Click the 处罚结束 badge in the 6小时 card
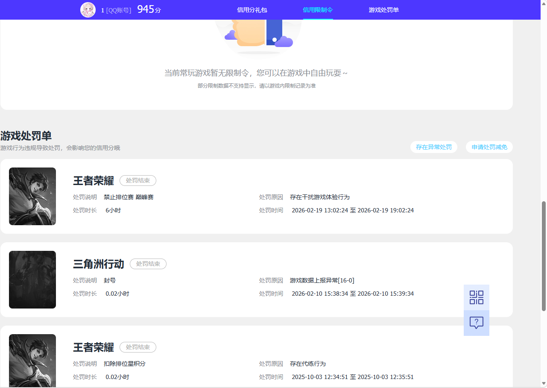 (x=138, y=181)
